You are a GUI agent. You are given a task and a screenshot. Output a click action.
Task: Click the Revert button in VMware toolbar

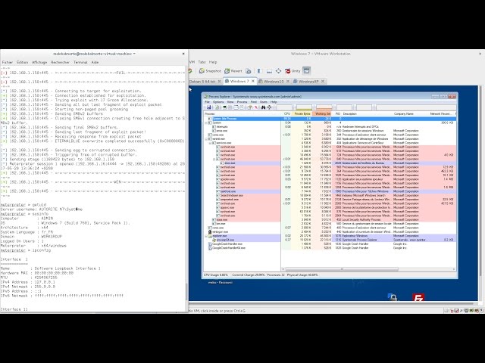tap(233, 71)
